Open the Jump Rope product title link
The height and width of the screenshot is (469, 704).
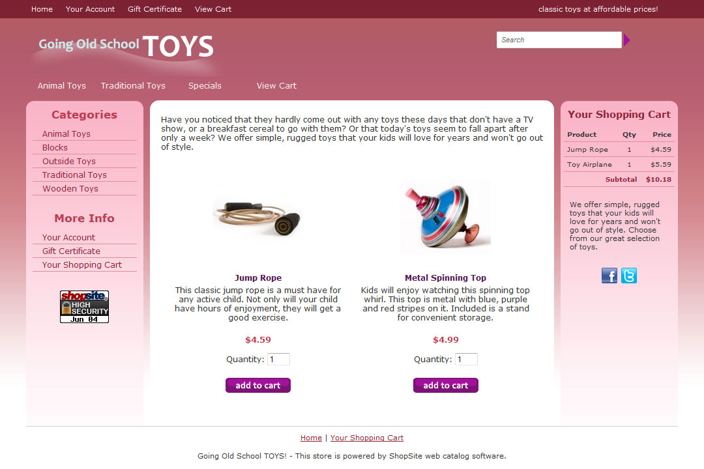pos(258,277)
